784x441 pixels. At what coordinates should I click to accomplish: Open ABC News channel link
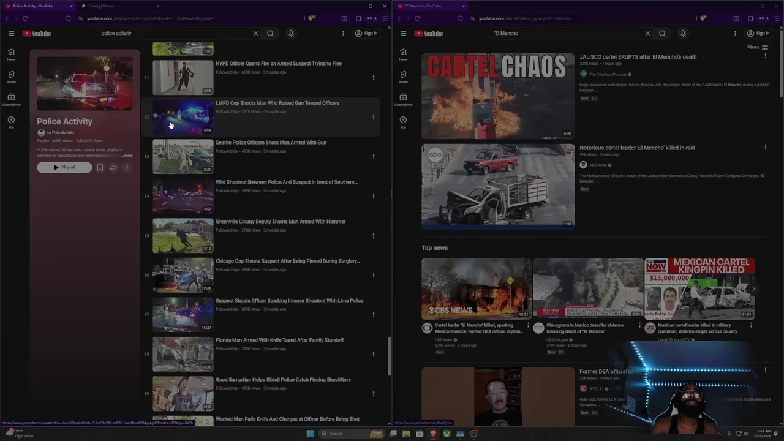(x=598, y=165)
